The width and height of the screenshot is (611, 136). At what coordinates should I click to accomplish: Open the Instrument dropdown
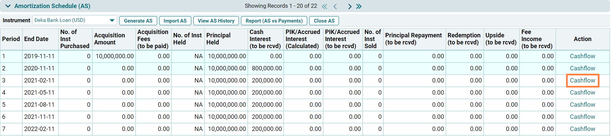click(x=112, y=21)
